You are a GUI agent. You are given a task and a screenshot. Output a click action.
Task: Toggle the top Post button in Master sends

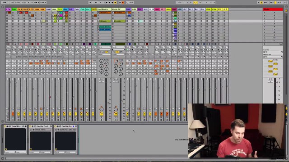tap(270, 61)
